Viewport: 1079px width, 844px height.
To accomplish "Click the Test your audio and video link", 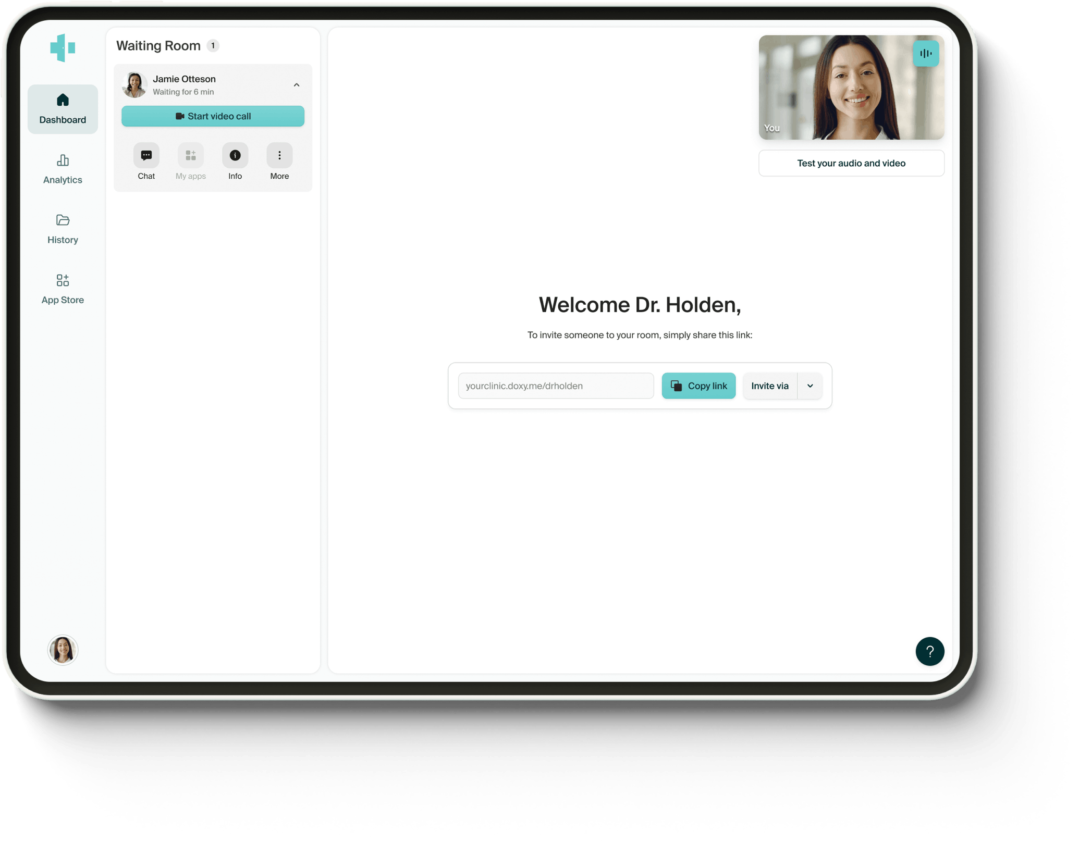I will (850, 163).
